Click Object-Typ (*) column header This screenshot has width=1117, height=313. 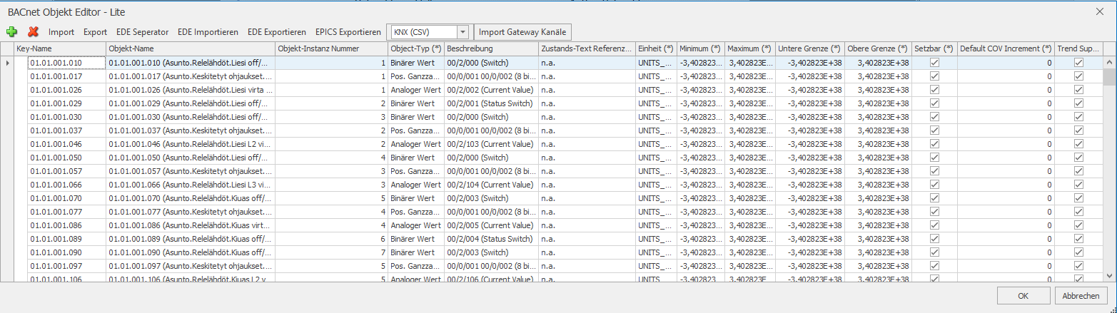pos(416,48)
